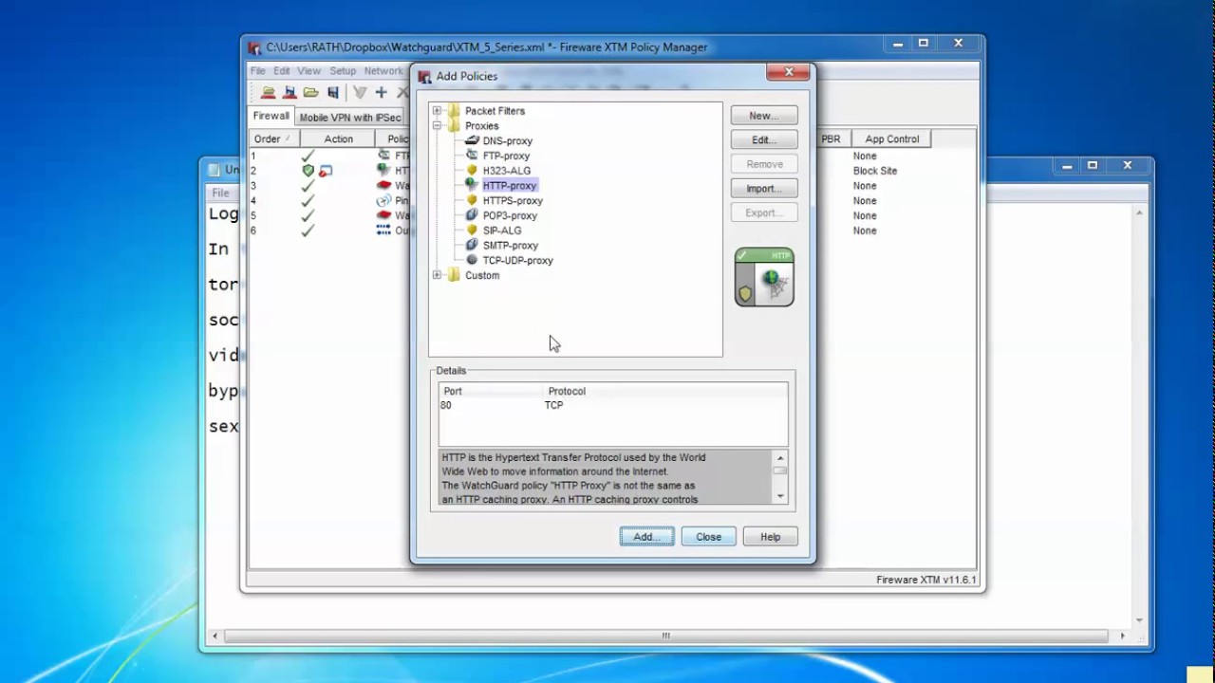Collapse the Proxies tree node
Screen dimensions: 1215x683
(438, 125)
